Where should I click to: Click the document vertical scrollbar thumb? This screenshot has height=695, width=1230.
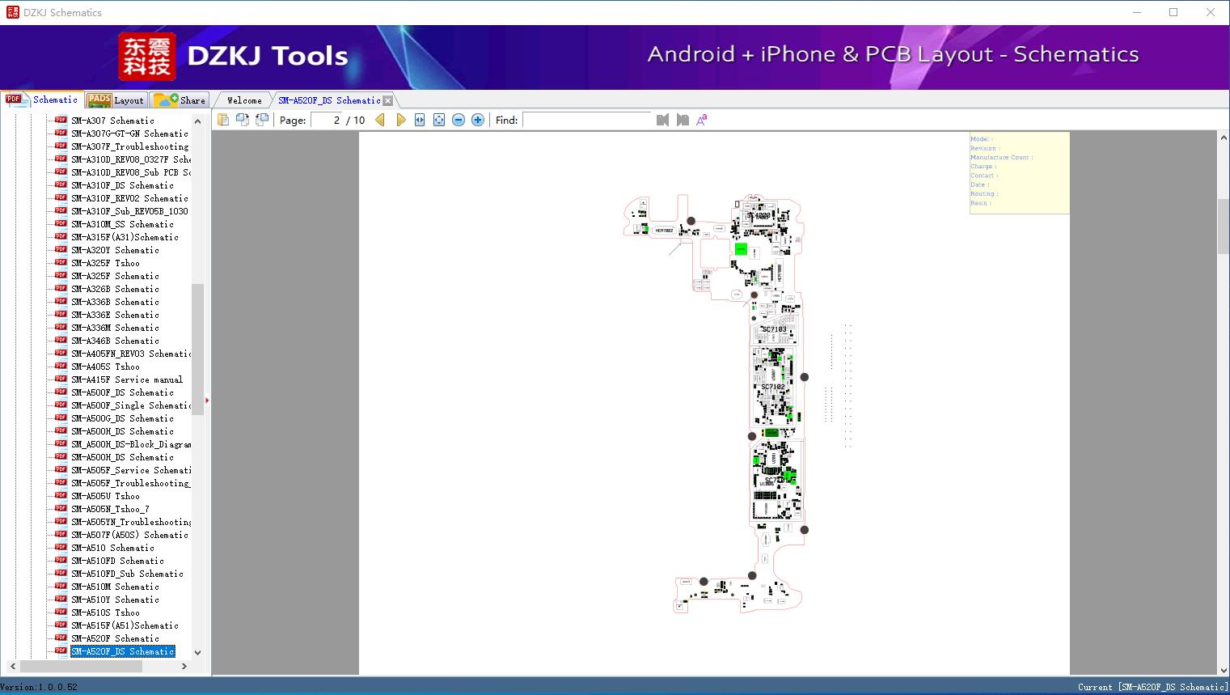pos(1224,226)
